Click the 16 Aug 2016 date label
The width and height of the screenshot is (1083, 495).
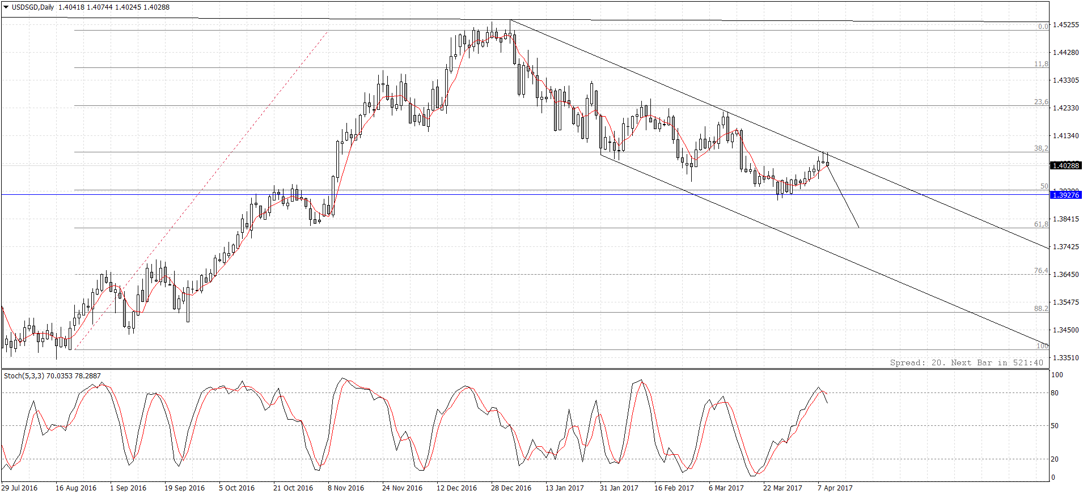tap(76, 488)
